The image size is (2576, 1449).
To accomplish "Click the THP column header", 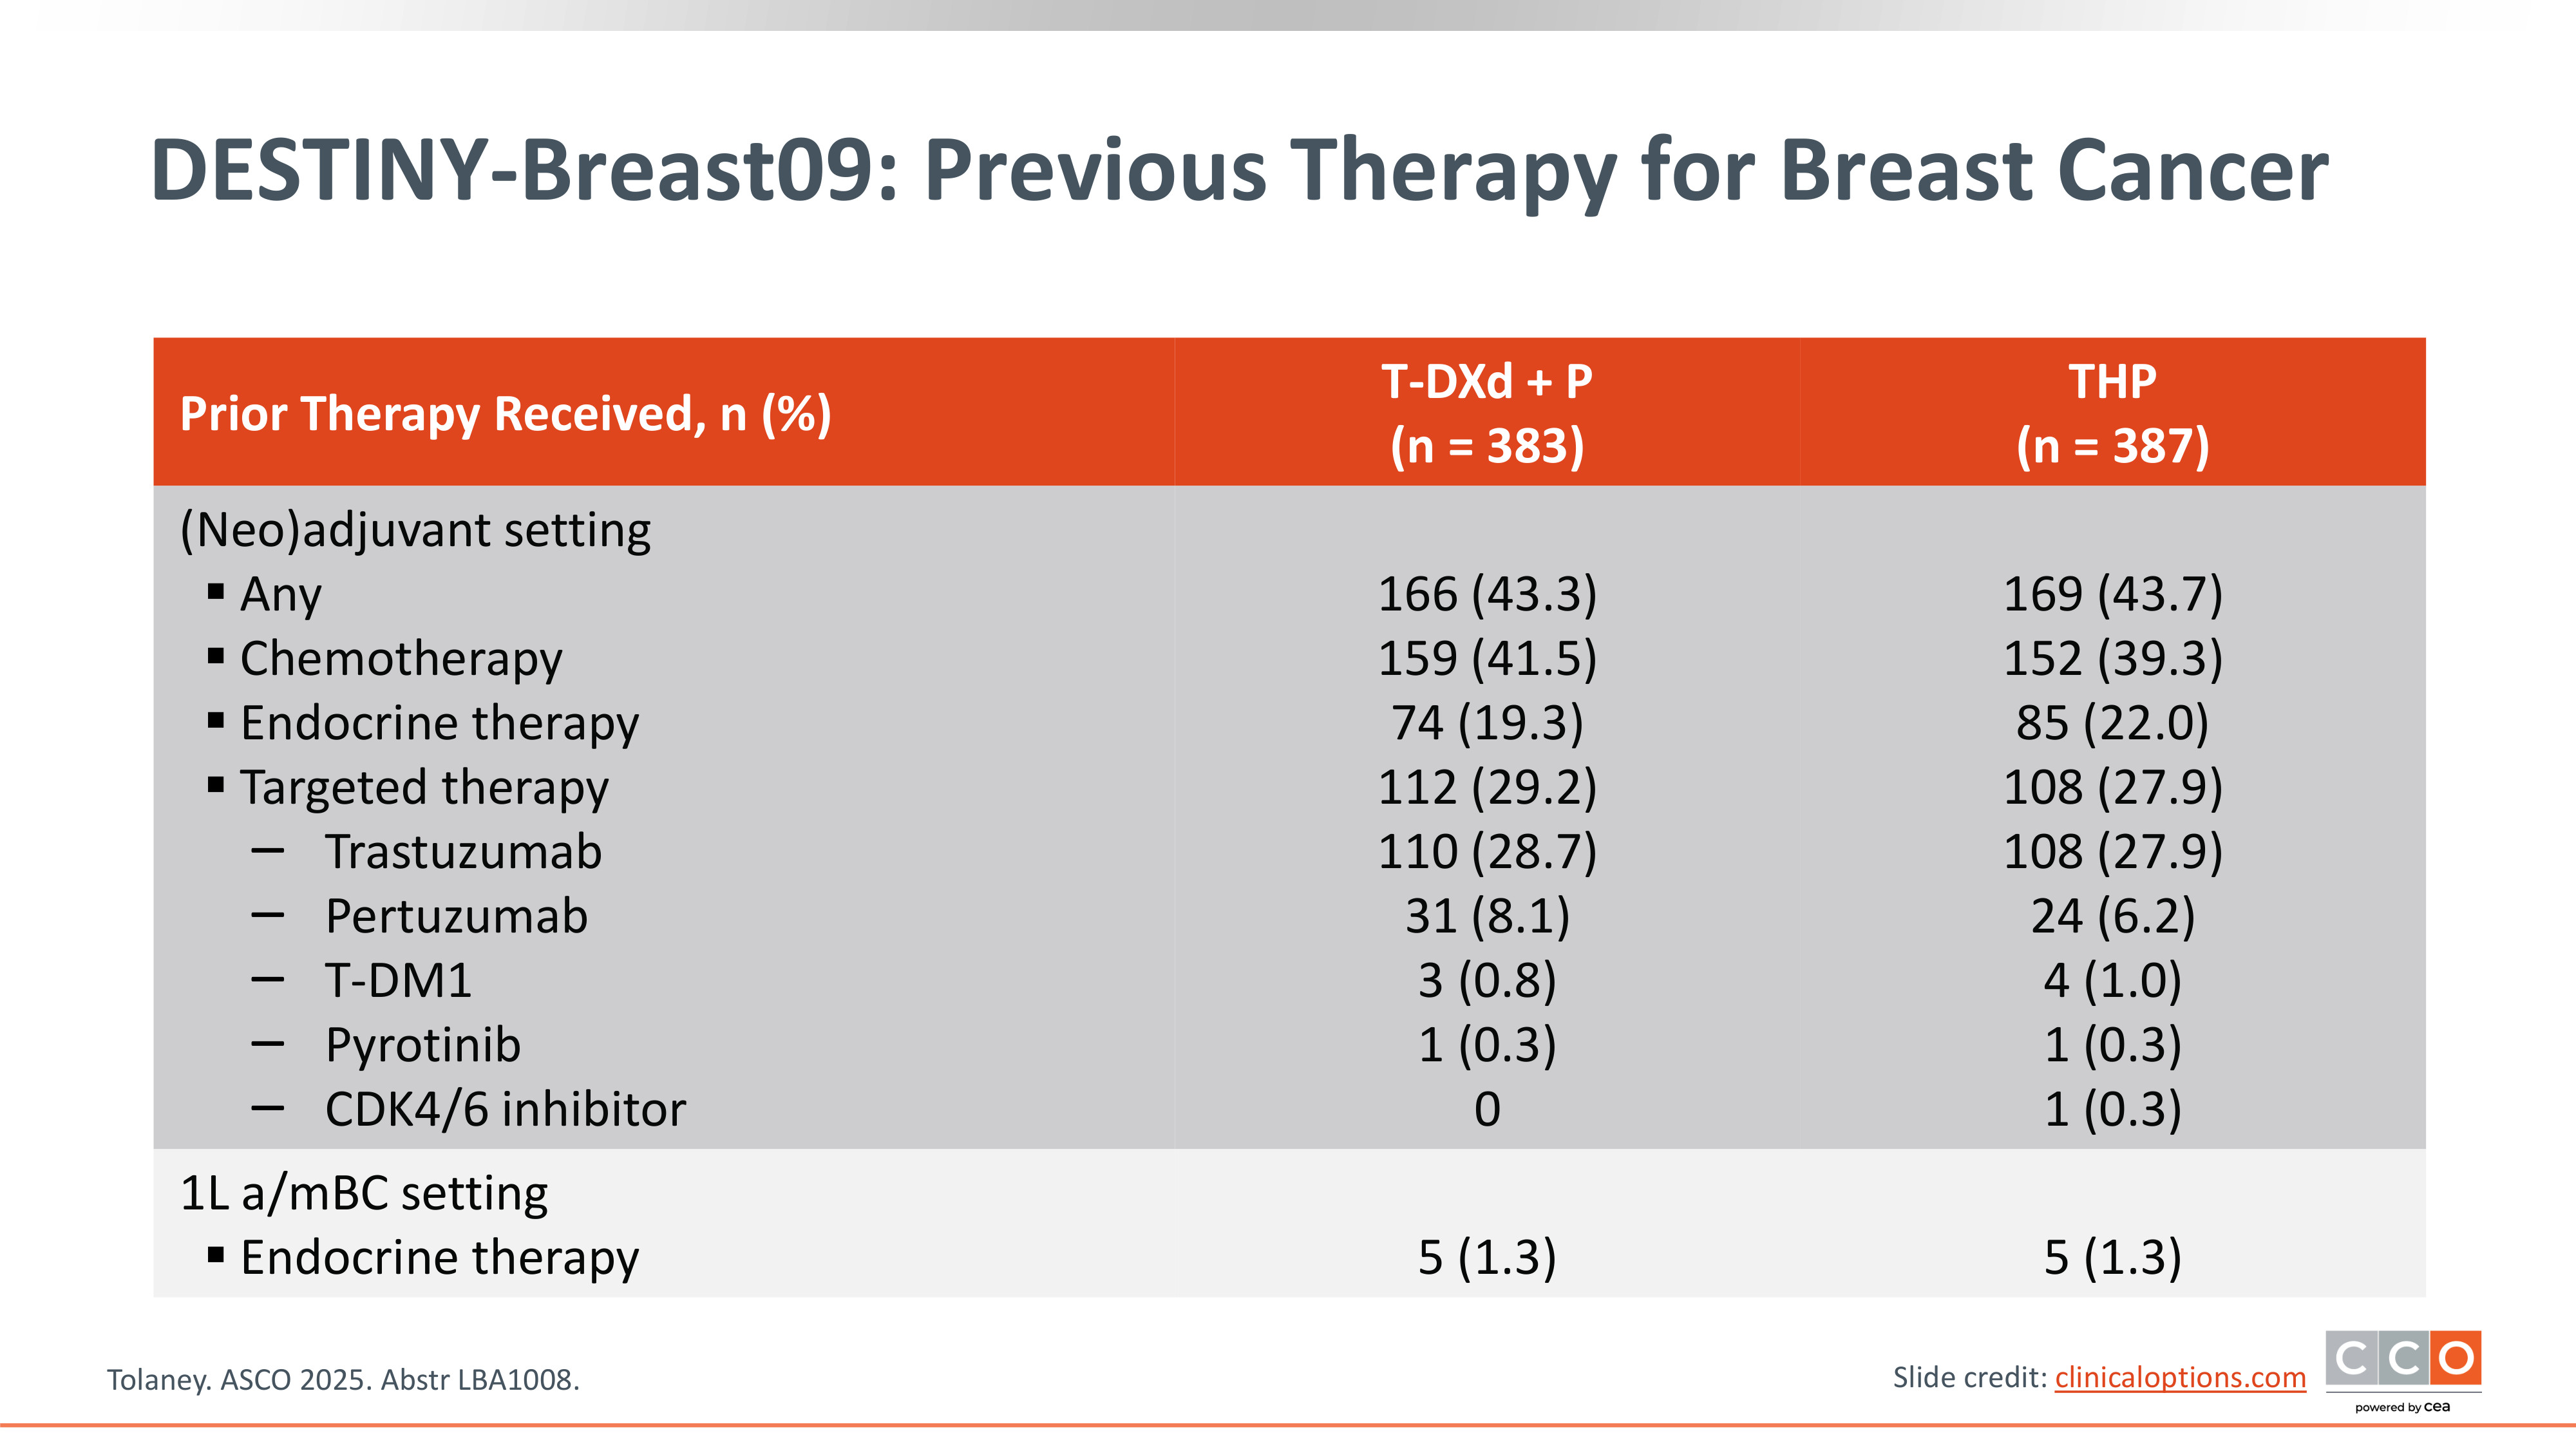I will [x=2112, y=413].
